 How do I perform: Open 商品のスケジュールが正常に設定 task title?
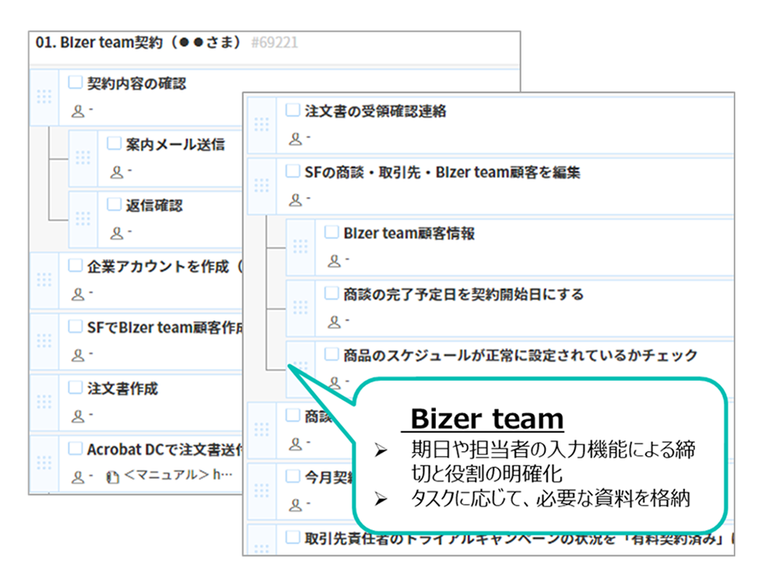pyautogui.click(x=521, y=356)
